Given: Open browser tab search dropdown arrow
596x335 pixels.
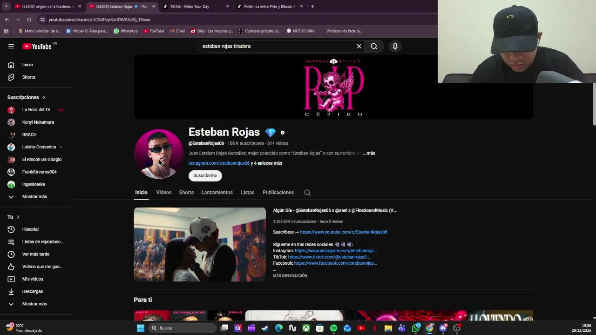Looking at the screenshot, I should [x=6, y=7].
